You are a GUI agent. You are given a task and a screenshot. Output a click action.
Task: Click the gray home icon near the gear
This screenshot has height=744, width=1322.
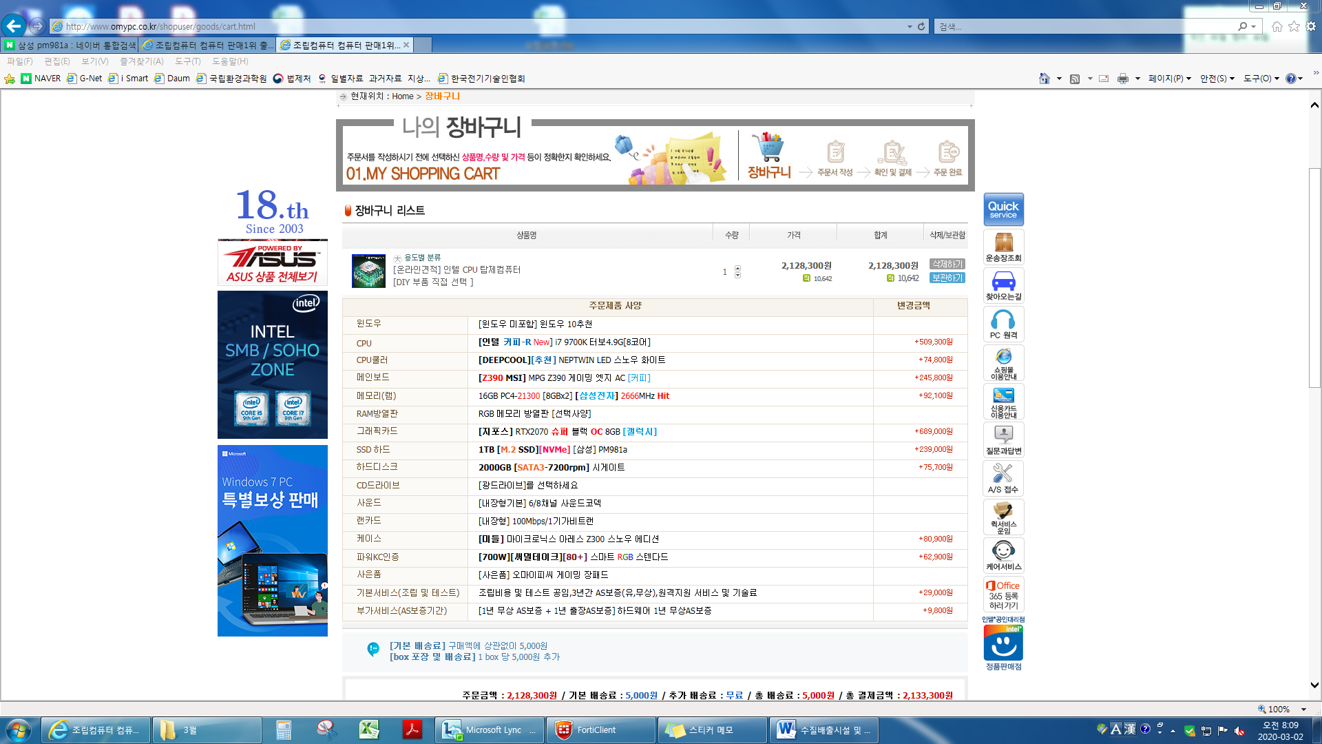click(x=1277, y=26)
